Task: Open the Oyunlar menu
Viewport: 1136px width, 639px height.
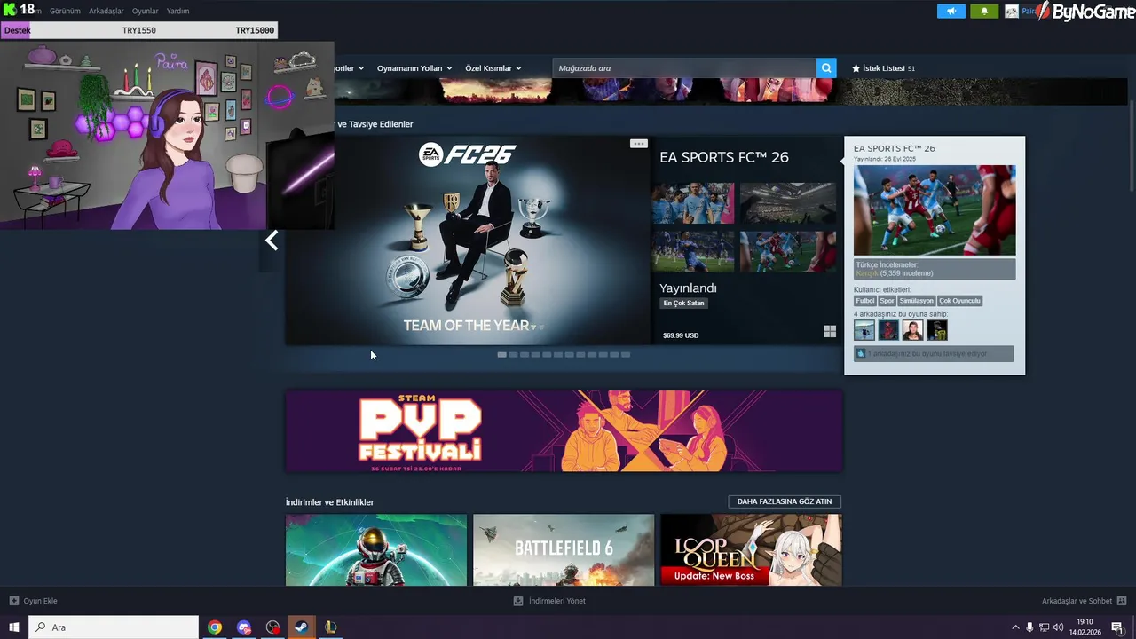Action: click(x=146, y=12)
